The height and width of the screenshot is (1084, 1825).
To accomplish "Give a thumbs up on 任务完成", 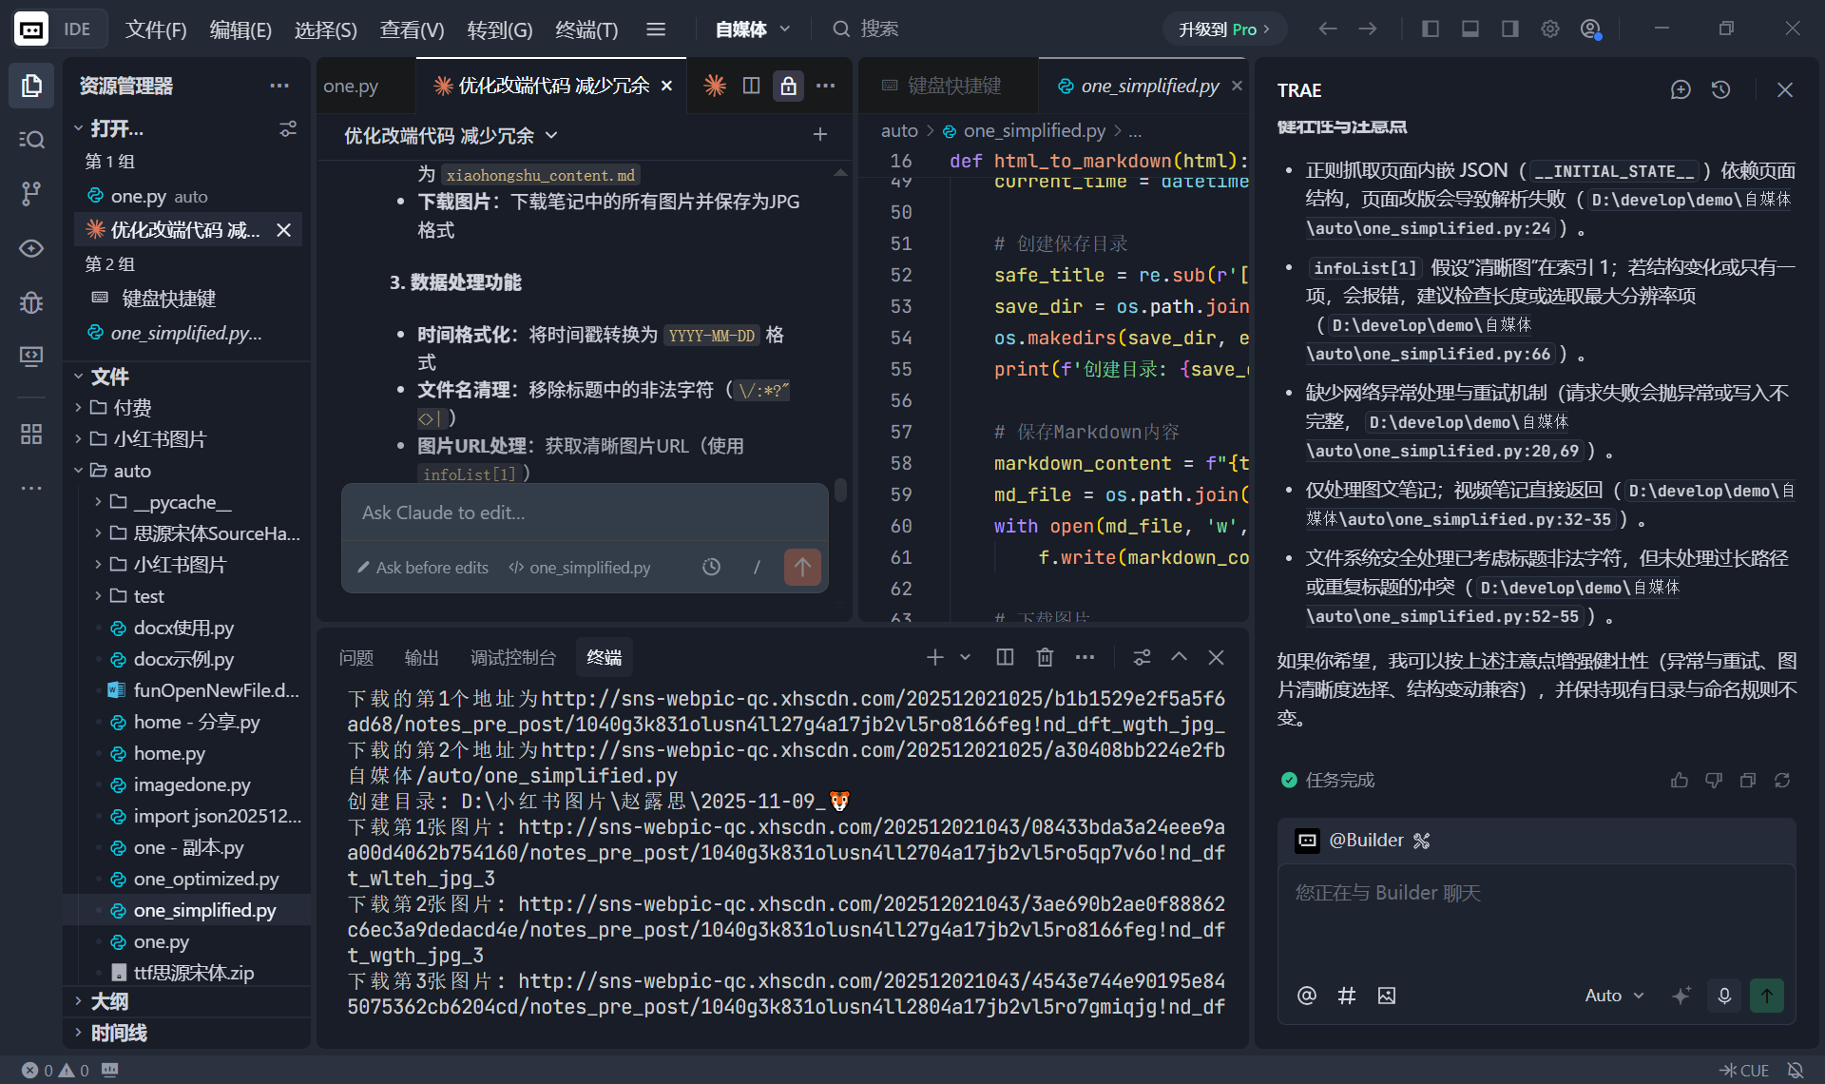I will (1680, 780).
